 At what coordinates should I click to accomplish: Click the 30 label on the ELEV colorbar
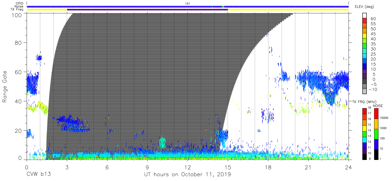tap(373, 49)
